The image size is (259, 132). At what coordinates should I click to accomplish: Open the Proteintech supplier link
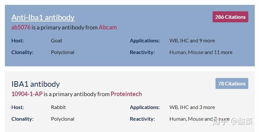click(126, 94)
